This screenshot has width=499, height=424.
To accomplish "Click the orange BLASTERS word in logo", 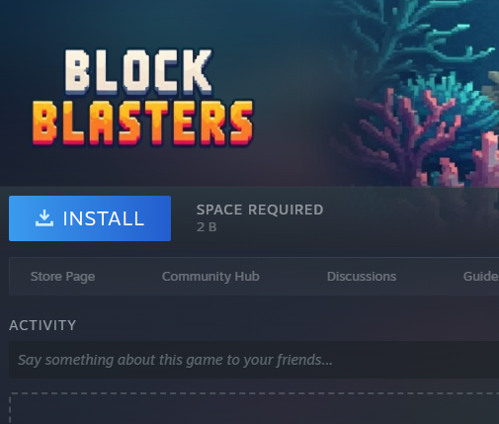I will pos(142,123).
